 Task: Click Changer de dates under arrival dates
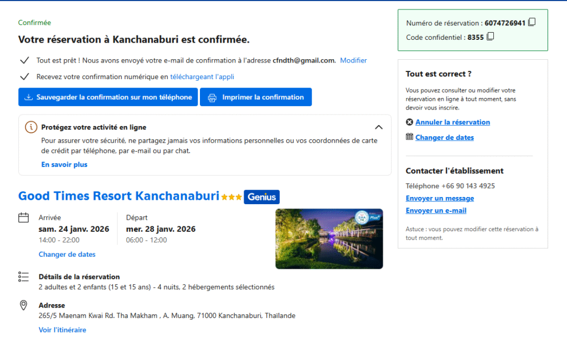click(67, 254)
